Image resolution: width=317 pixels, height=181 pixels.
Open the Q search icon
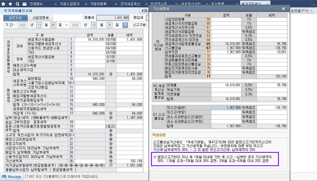[18, 4]
